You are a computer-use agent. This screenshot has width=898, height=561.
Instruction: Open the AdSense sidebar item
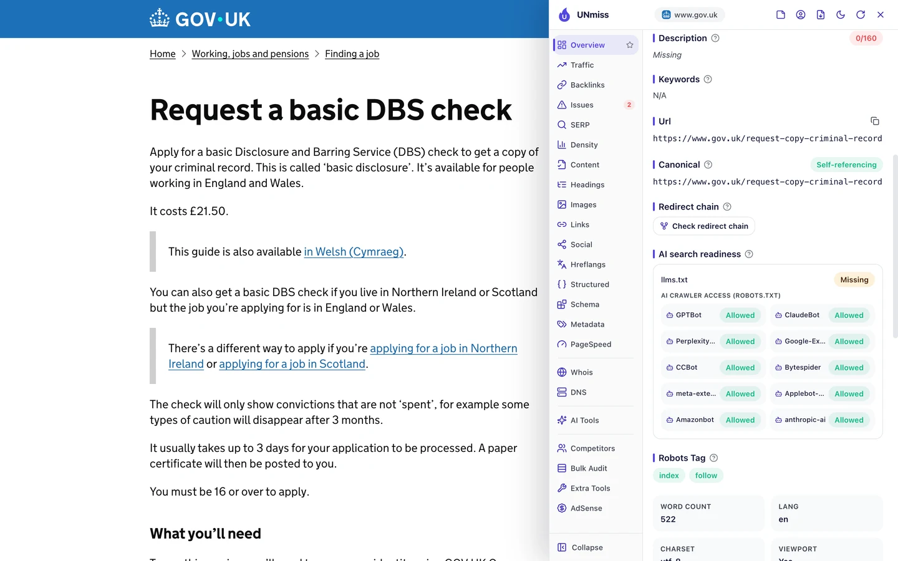click(x=596, y=508)
